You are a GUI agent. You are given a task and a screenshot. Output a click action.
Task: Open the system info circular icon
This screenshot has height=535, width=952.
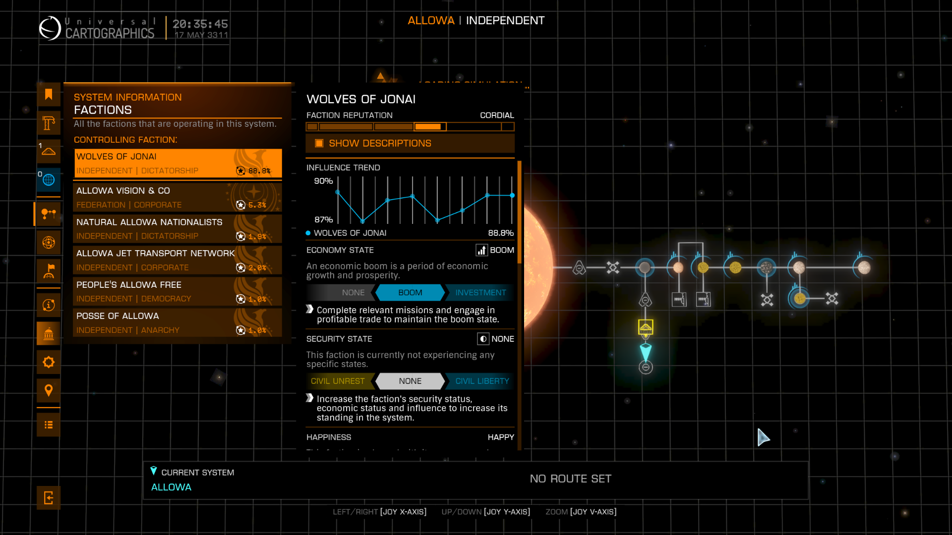[49, 305]
